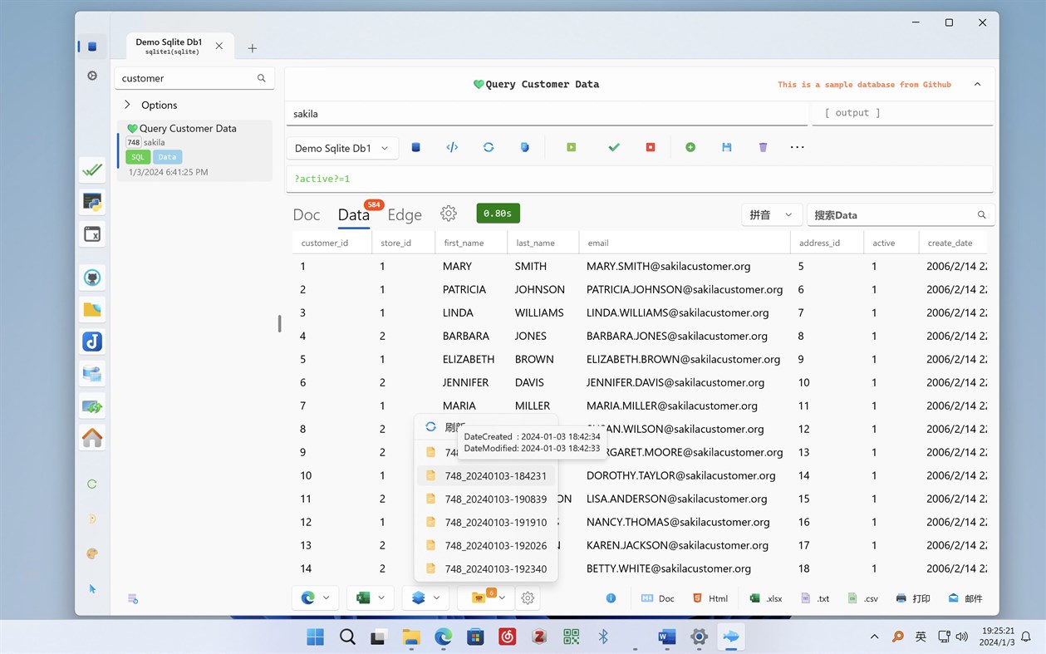
Task: Open the three-dots more options menu
Action: 798,147
